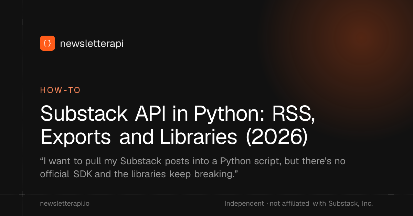Screen dimensions: 413x216
Task: Click the HOW-TO category label
Action: pos(60,90)
